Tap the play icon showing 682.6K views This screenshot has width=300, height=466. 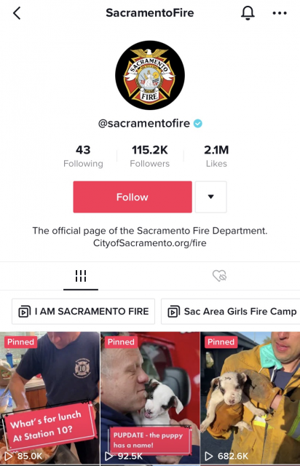click(209, 456)
